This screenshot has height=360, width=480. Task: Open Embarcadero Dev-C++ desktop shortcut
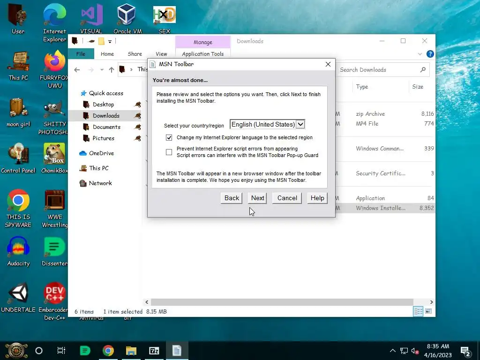point(53,301)
